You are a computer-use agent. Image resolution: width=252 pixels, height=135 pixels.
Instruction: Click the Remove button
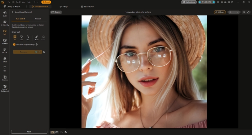(27, 52)
